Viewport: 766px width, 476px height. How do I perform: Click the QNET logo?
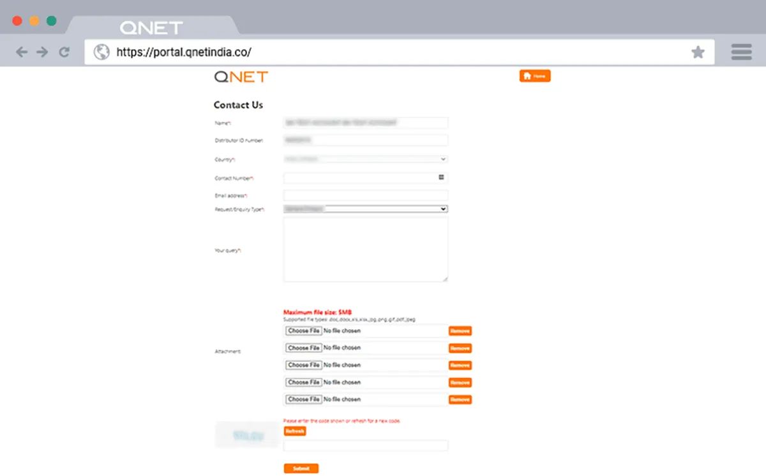pos(241,77)
